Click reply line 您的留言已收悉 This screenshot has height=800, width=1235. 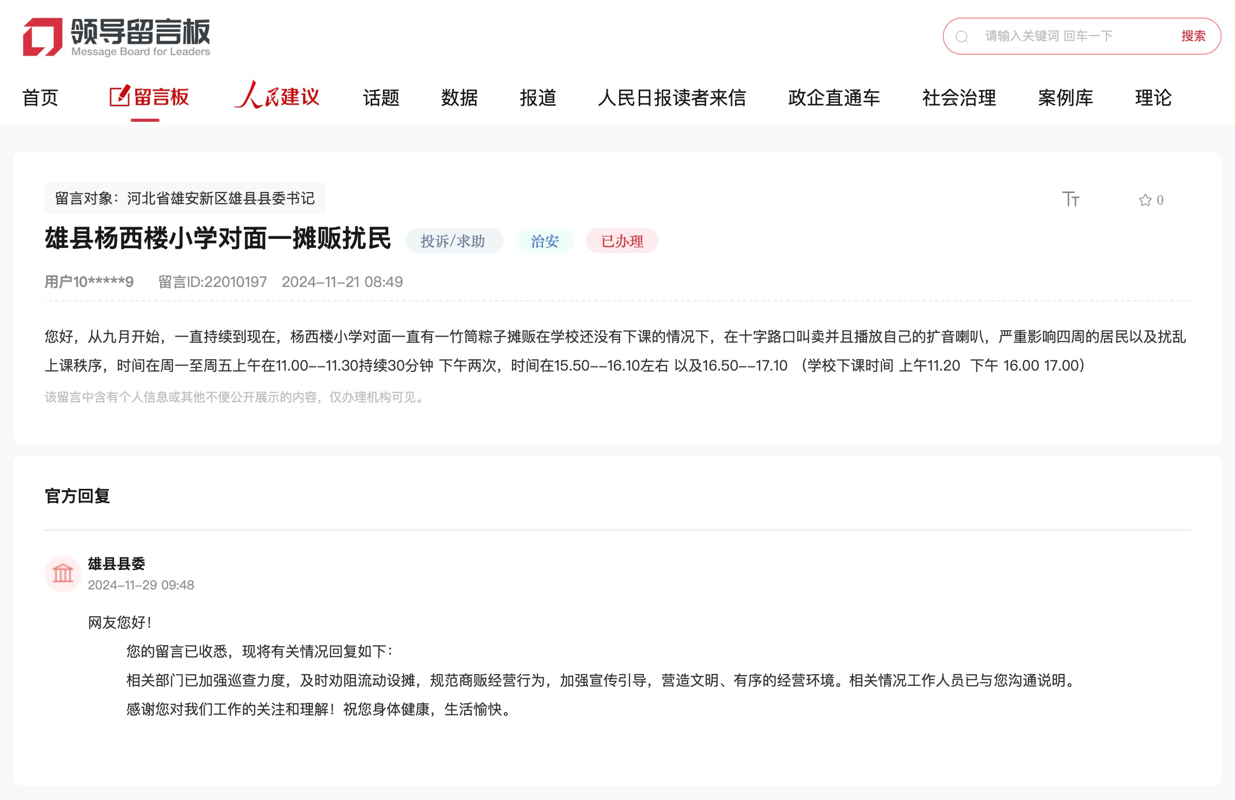[x=261, y=652]
